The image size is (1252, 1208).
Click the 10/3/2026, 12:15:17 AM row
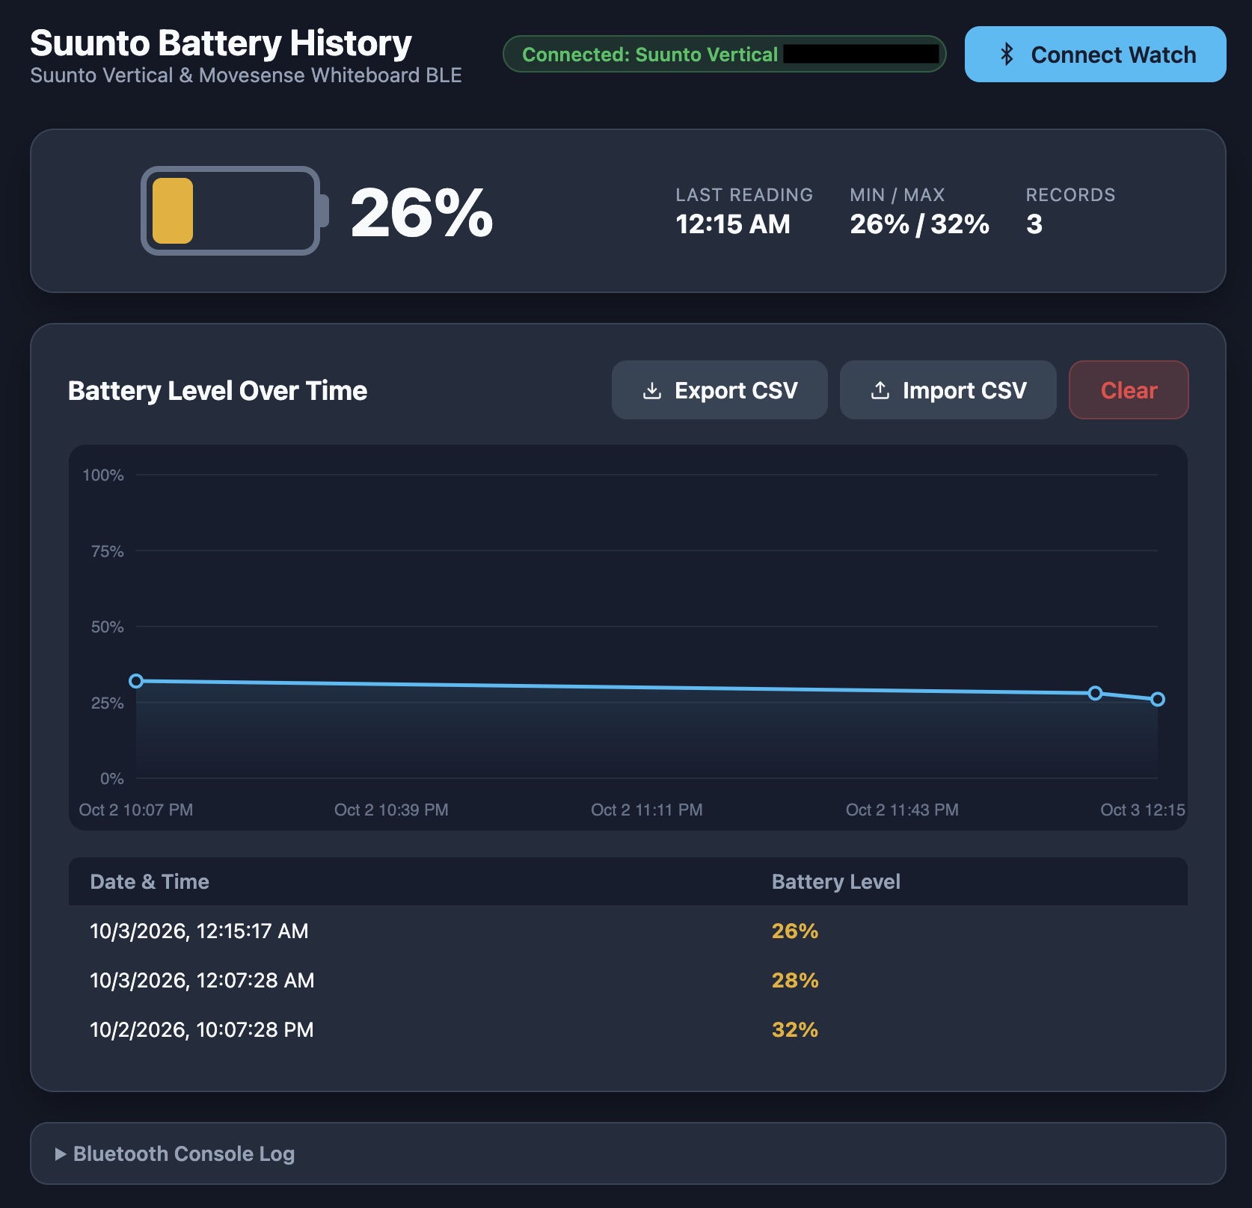pyautogui.click(x=628, y=931)
